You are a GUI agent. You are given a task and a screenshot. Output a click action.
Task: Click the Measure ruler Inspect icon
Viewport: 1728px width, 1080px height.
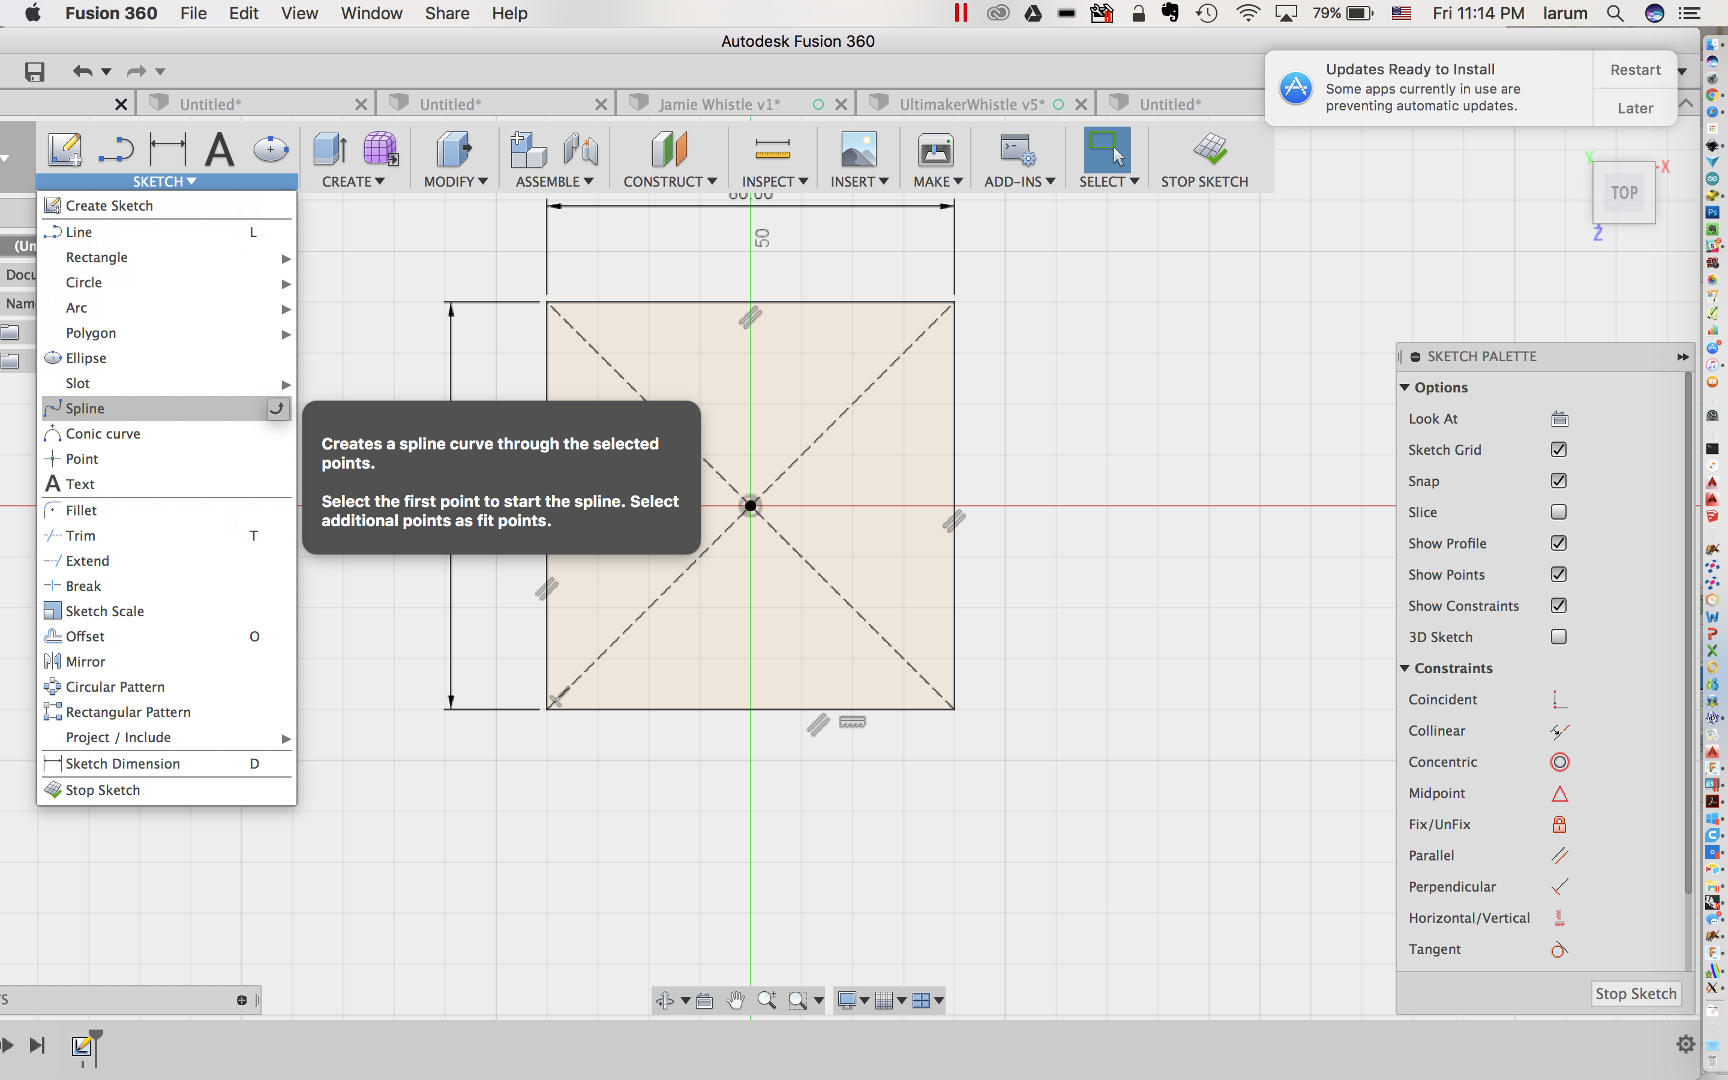(x=773, y=149)
